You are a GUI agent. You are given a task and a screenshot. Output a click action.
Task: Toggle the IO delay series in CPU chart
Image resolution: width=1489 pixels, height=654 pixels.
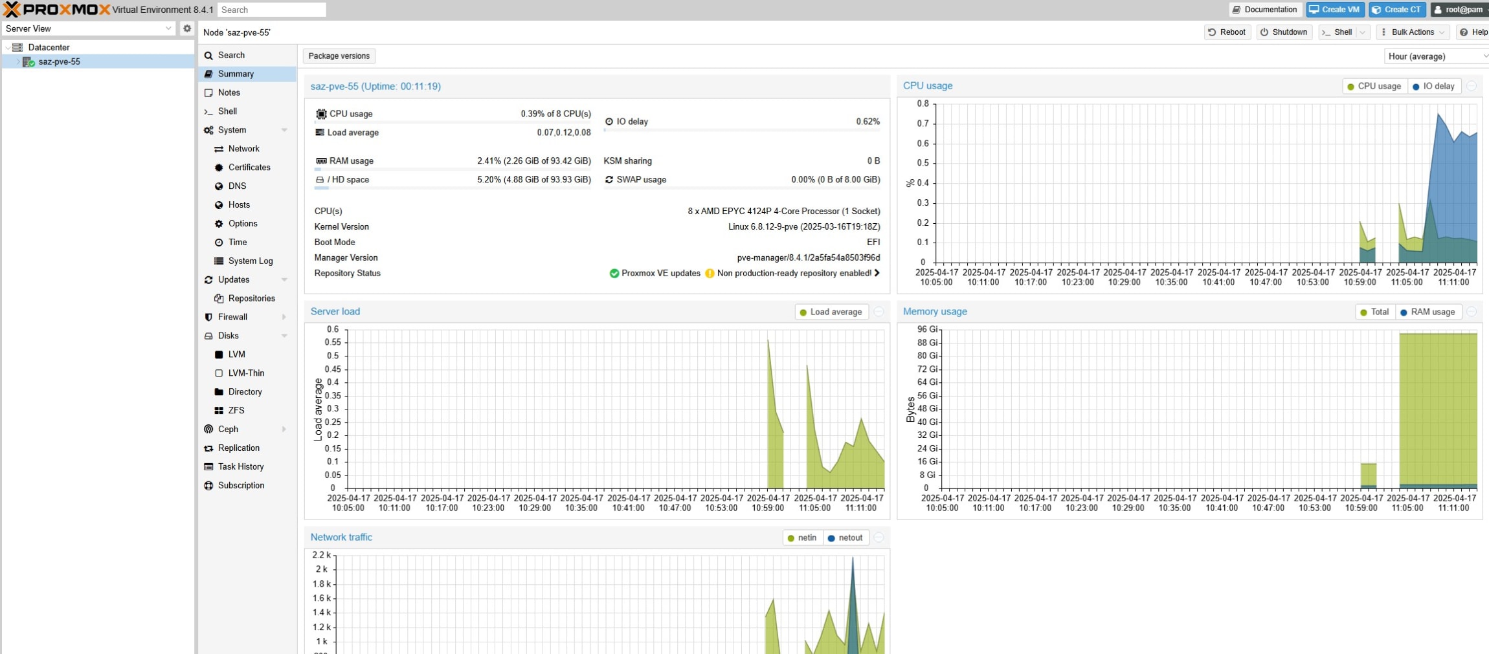pyautogui.click(x=1433, y=85)
